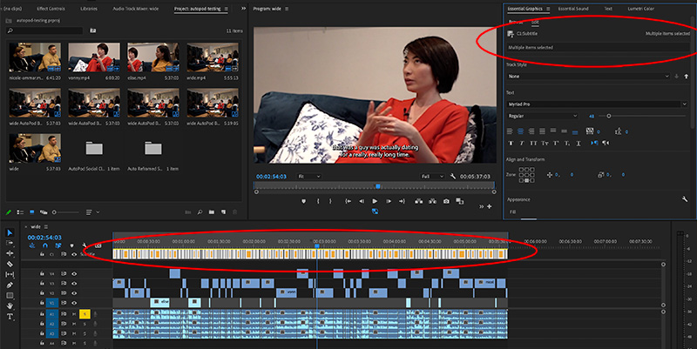697x349 pixels.
Task: Step forward one frame
Action: pyautogui.click(x=389, y=201)
